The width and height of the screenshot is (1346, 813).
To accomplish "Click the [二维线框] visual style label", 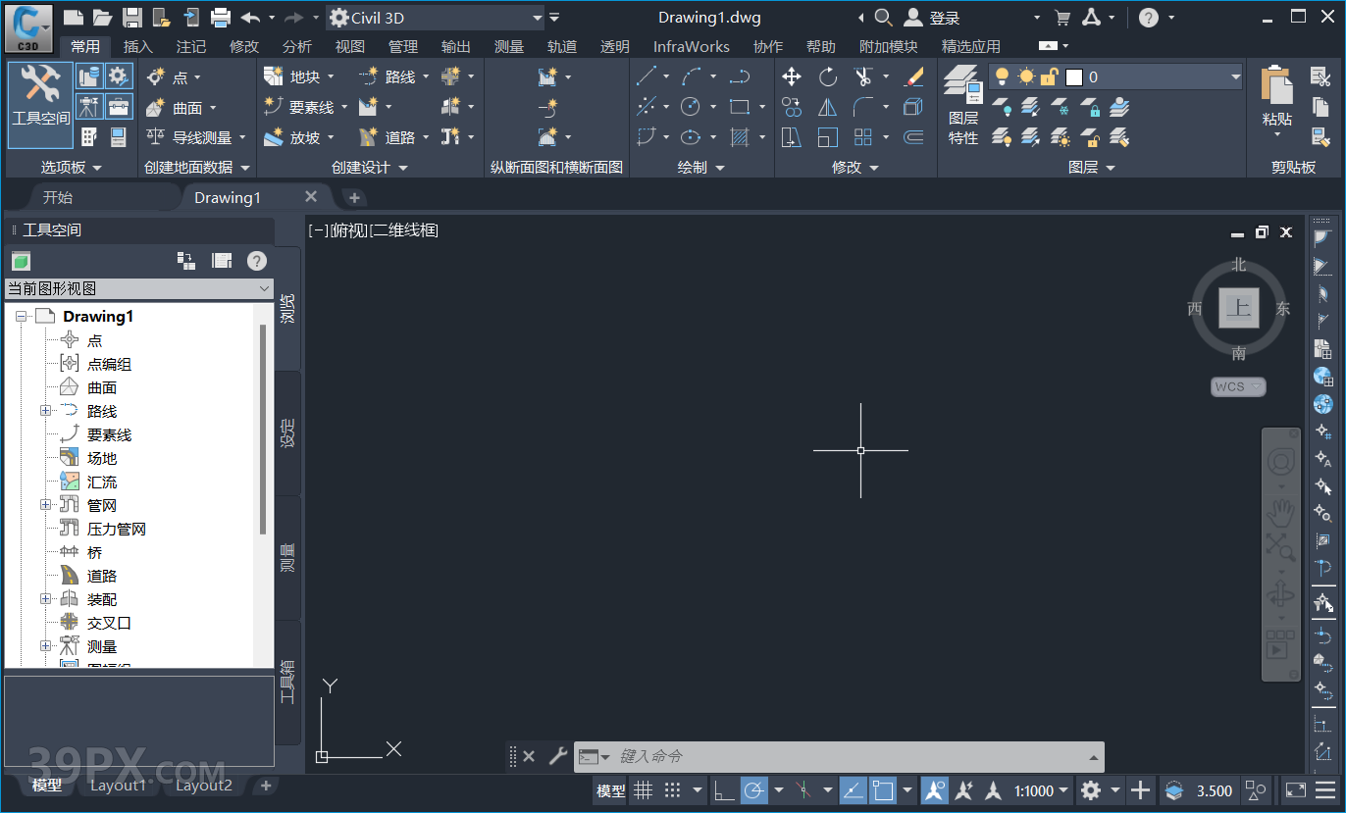I will tap(404, 230).
